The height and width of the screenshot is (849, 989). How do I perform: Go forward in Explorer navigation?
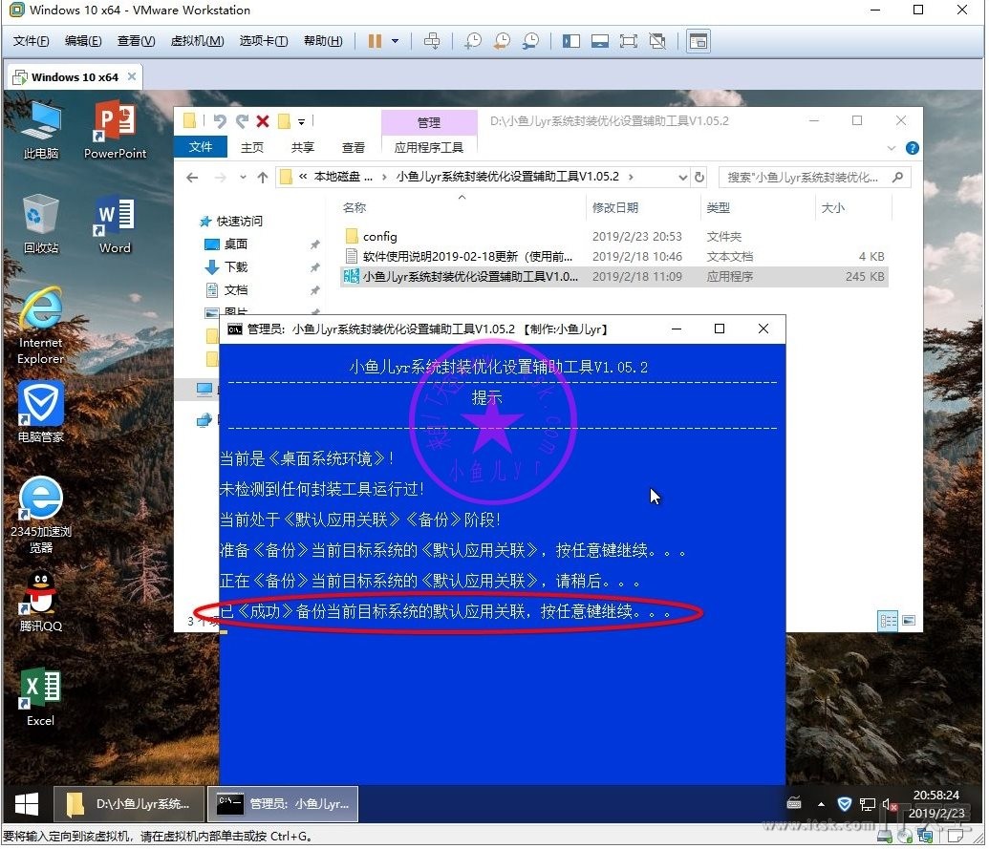pos(220,178)
